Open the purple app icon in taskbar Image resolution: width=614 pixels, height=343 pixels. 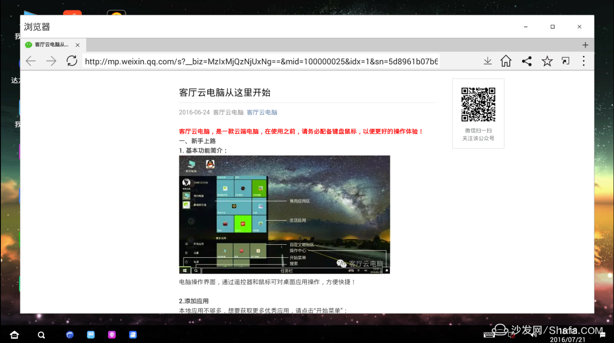click(x=112, y=335)
